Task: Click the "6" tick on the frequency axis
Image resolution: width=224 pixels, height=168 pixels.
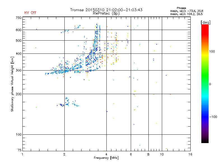Action: 131,154
